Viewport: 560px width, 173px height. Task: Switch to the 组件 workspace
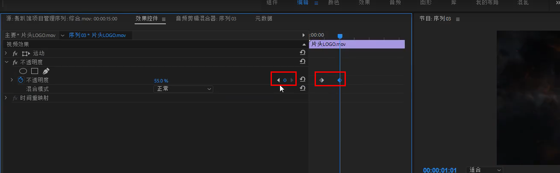click(x=272, y=3)
